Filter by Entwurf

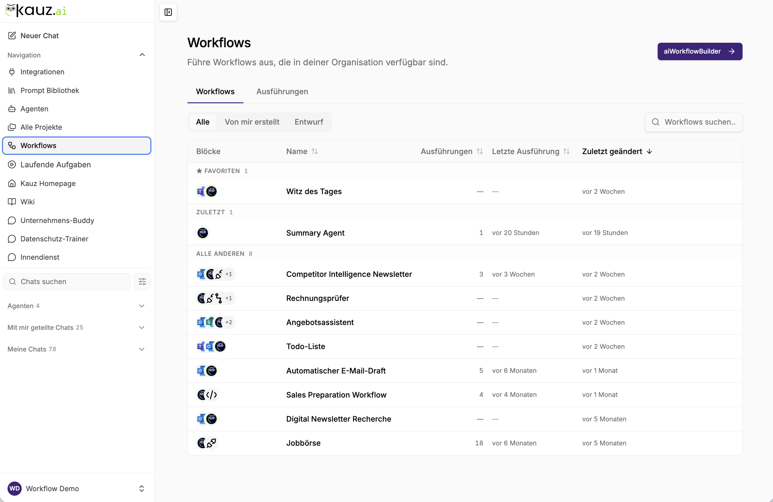click(309, 122)
